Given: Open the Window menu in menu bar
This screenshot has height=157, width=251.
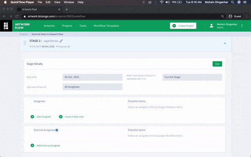Looking at the screenshot, I should [69, 2].
